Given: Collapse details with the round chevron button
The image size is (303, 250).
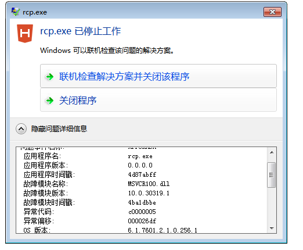Looking at the screenshot, I should click(x=21, y=129).
